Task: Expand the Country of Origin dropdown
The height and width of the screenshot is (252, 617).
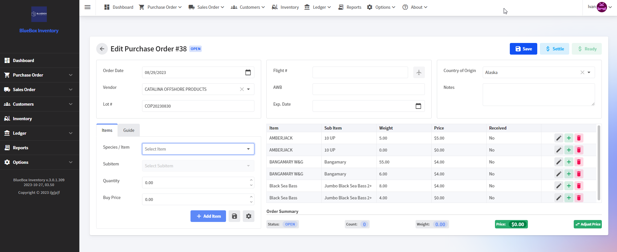Action: tap(589, 72)
